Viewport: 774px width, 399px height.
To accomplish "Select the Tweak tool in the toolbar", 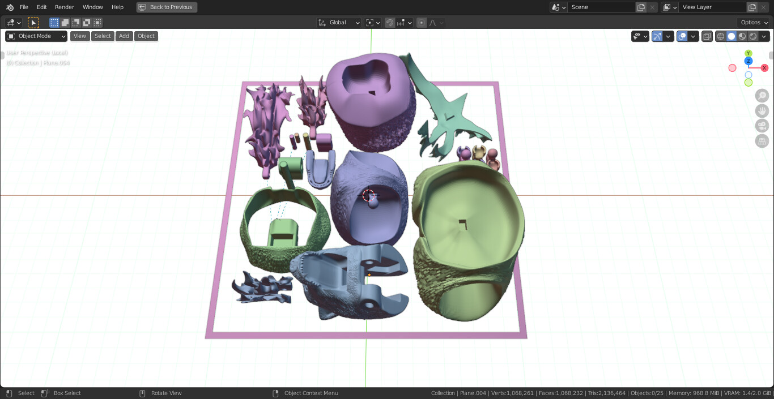I will point(33,22).
